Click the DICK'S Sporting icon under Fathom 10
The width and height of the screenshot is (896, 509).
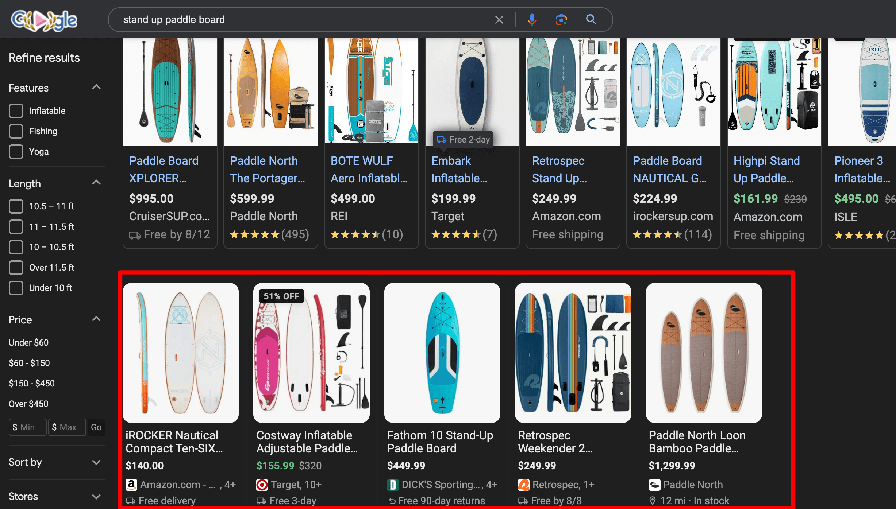[393, 485]
